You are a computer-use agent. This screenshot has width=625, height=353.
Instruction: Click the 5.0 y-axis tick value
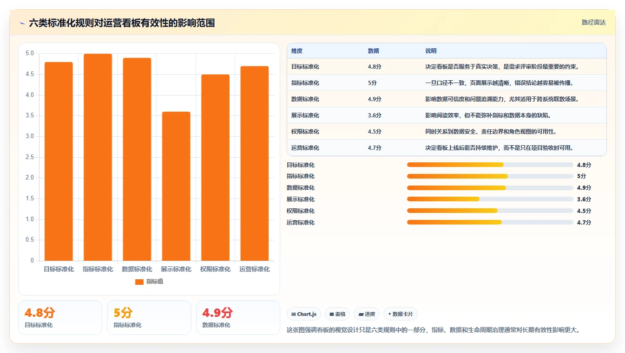coord(30,53)
